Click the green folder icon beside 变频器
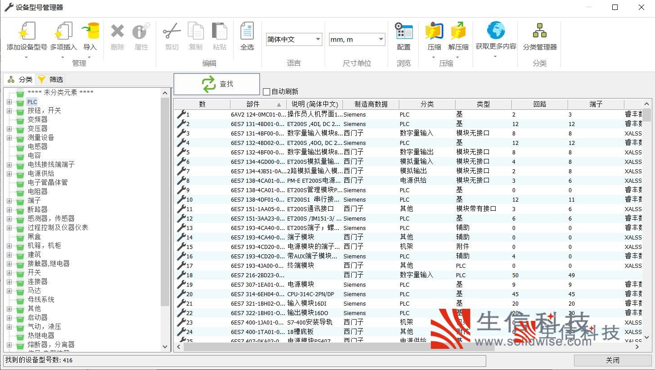 click(20, 120)
